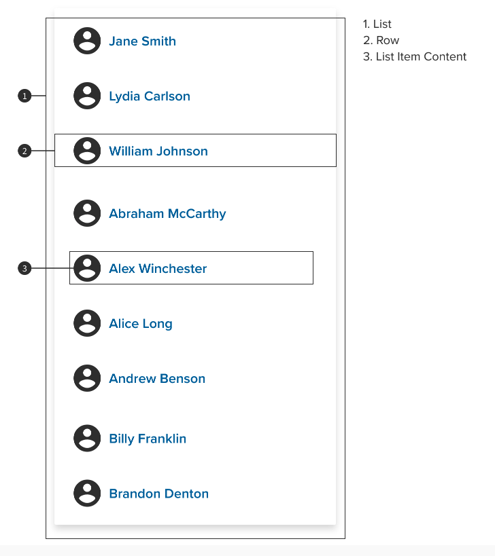Click William Johnson's avatar icon
The height and width of the screenshot is (556, 495).
pyautogui.click(x=87, y=151)
